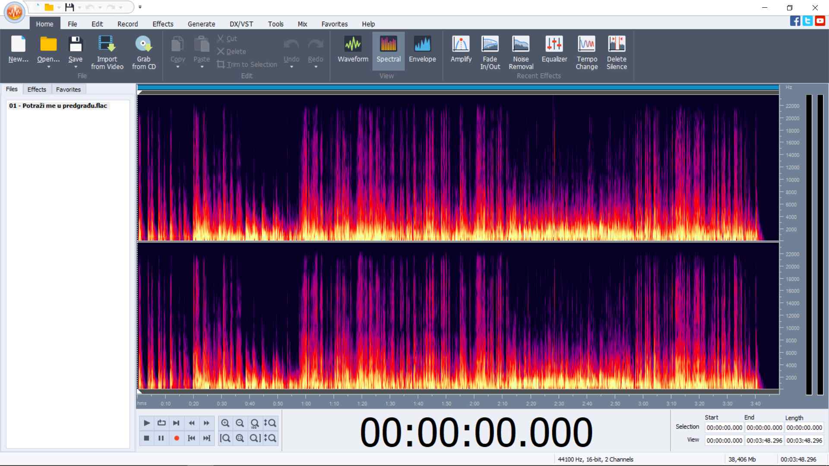This screenshot has width=829, height=466.
Task: Open the Tools menu
Action: 275,24
